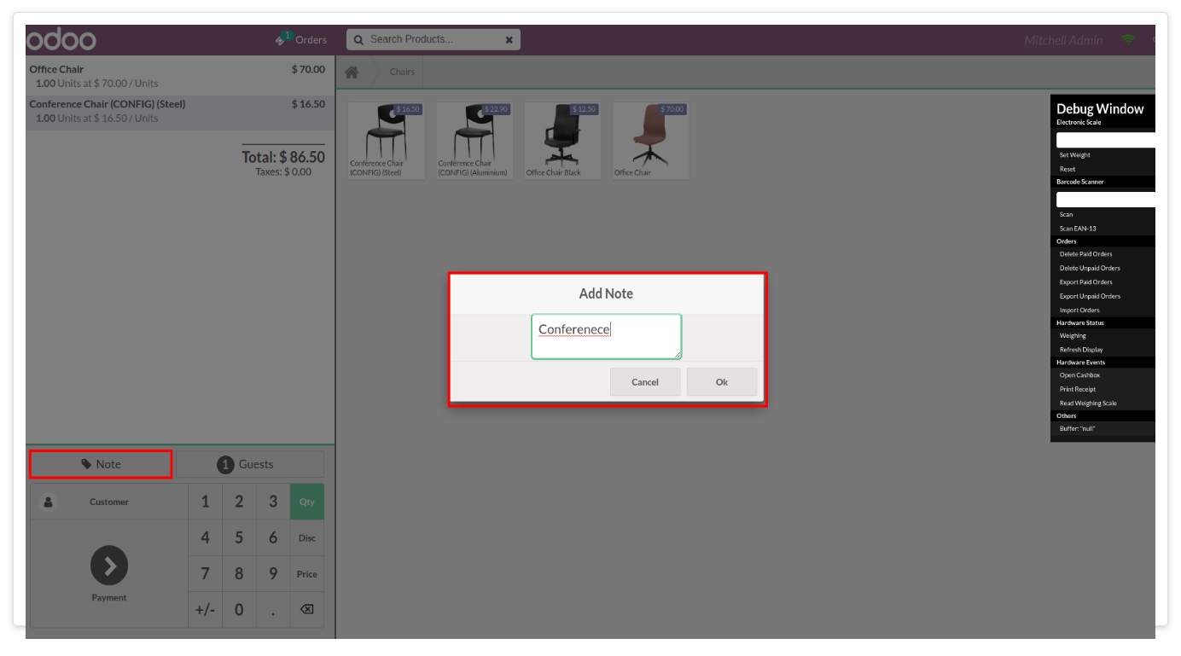Tap number 5 on the numpad
This screenshot has height=656, width=1181.
pyautogui.click(x=239, y=538)
